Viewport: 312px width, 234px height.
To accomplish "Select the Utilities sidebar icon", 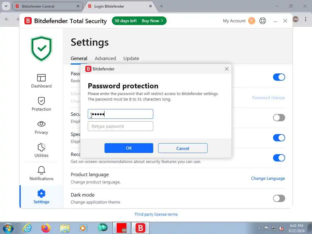I will [x=41, y=147].
